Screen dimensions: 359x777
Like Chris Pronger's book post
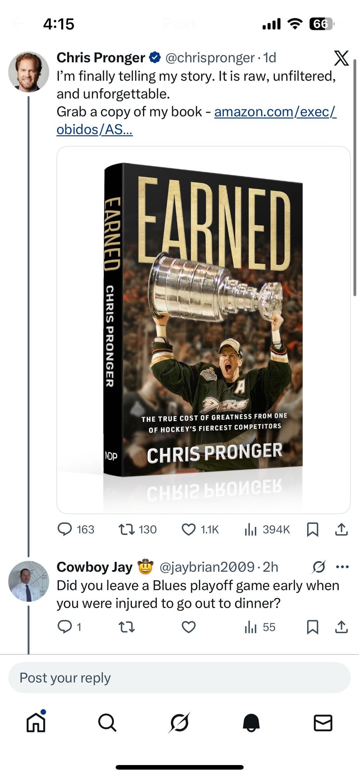click(188, 530)
